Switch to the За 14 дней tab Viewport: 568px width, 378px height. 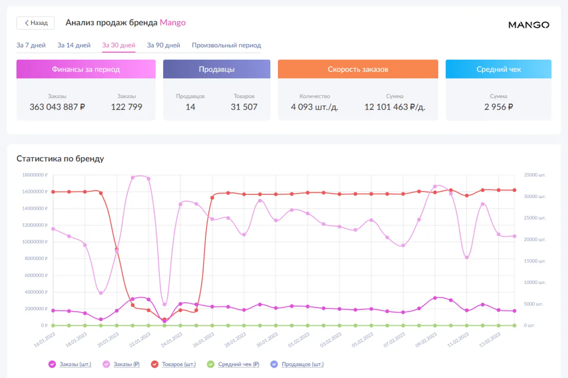[74, 45]
